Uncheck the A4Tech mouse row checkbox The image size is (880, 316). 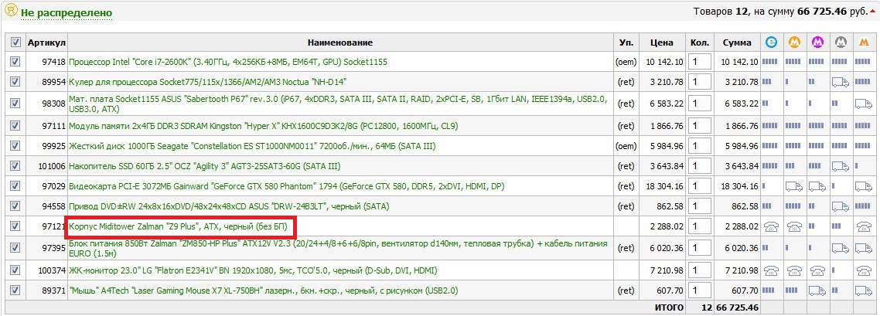point(15,291)
